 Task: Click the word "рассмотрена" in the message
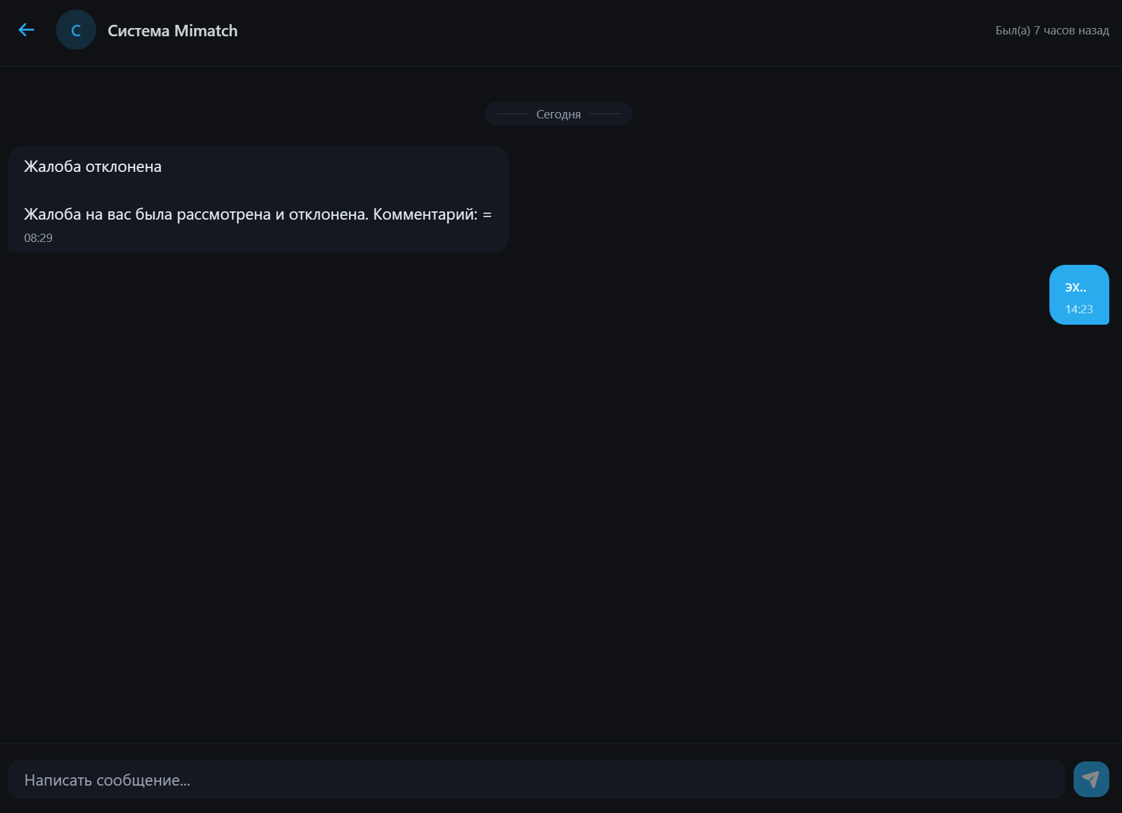(224, 215)
